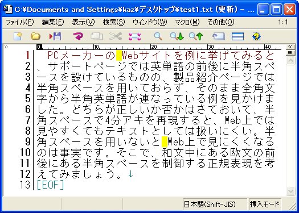Viewport: 299px width, 213px height.
Task: Click the « button beside the ruler
Action: pyautogui.click(x=290, y=47)
